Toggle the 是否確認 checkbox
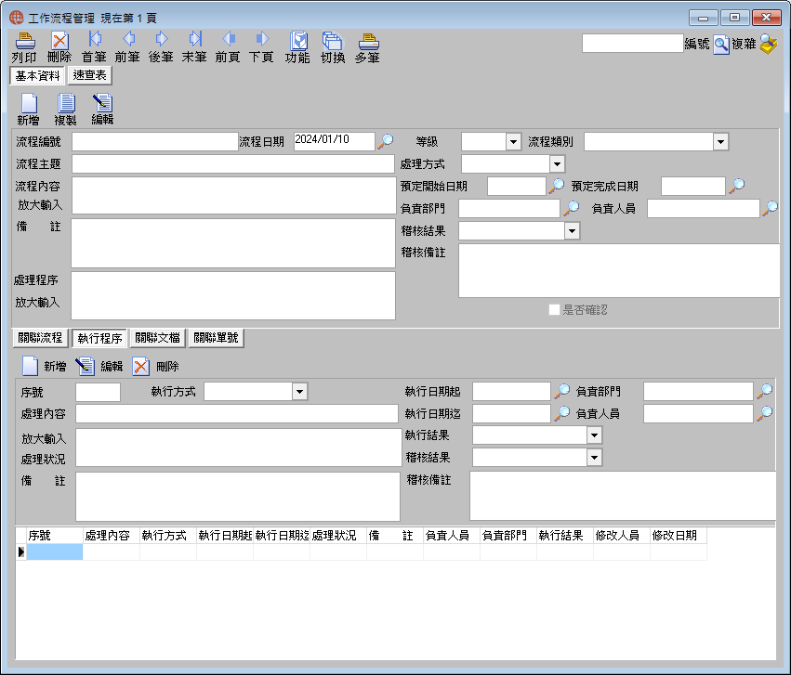Viewport: 791px width, 675px height. (554, 310)
